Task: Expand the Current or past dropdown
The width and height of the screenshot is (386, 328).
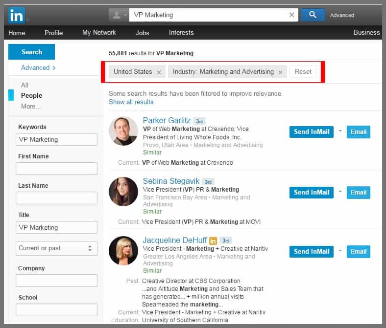Action: pos(56,248)
